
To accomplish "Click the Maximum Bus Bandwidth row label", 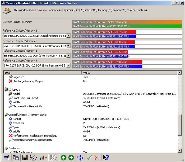I will [x=27, y=106].
